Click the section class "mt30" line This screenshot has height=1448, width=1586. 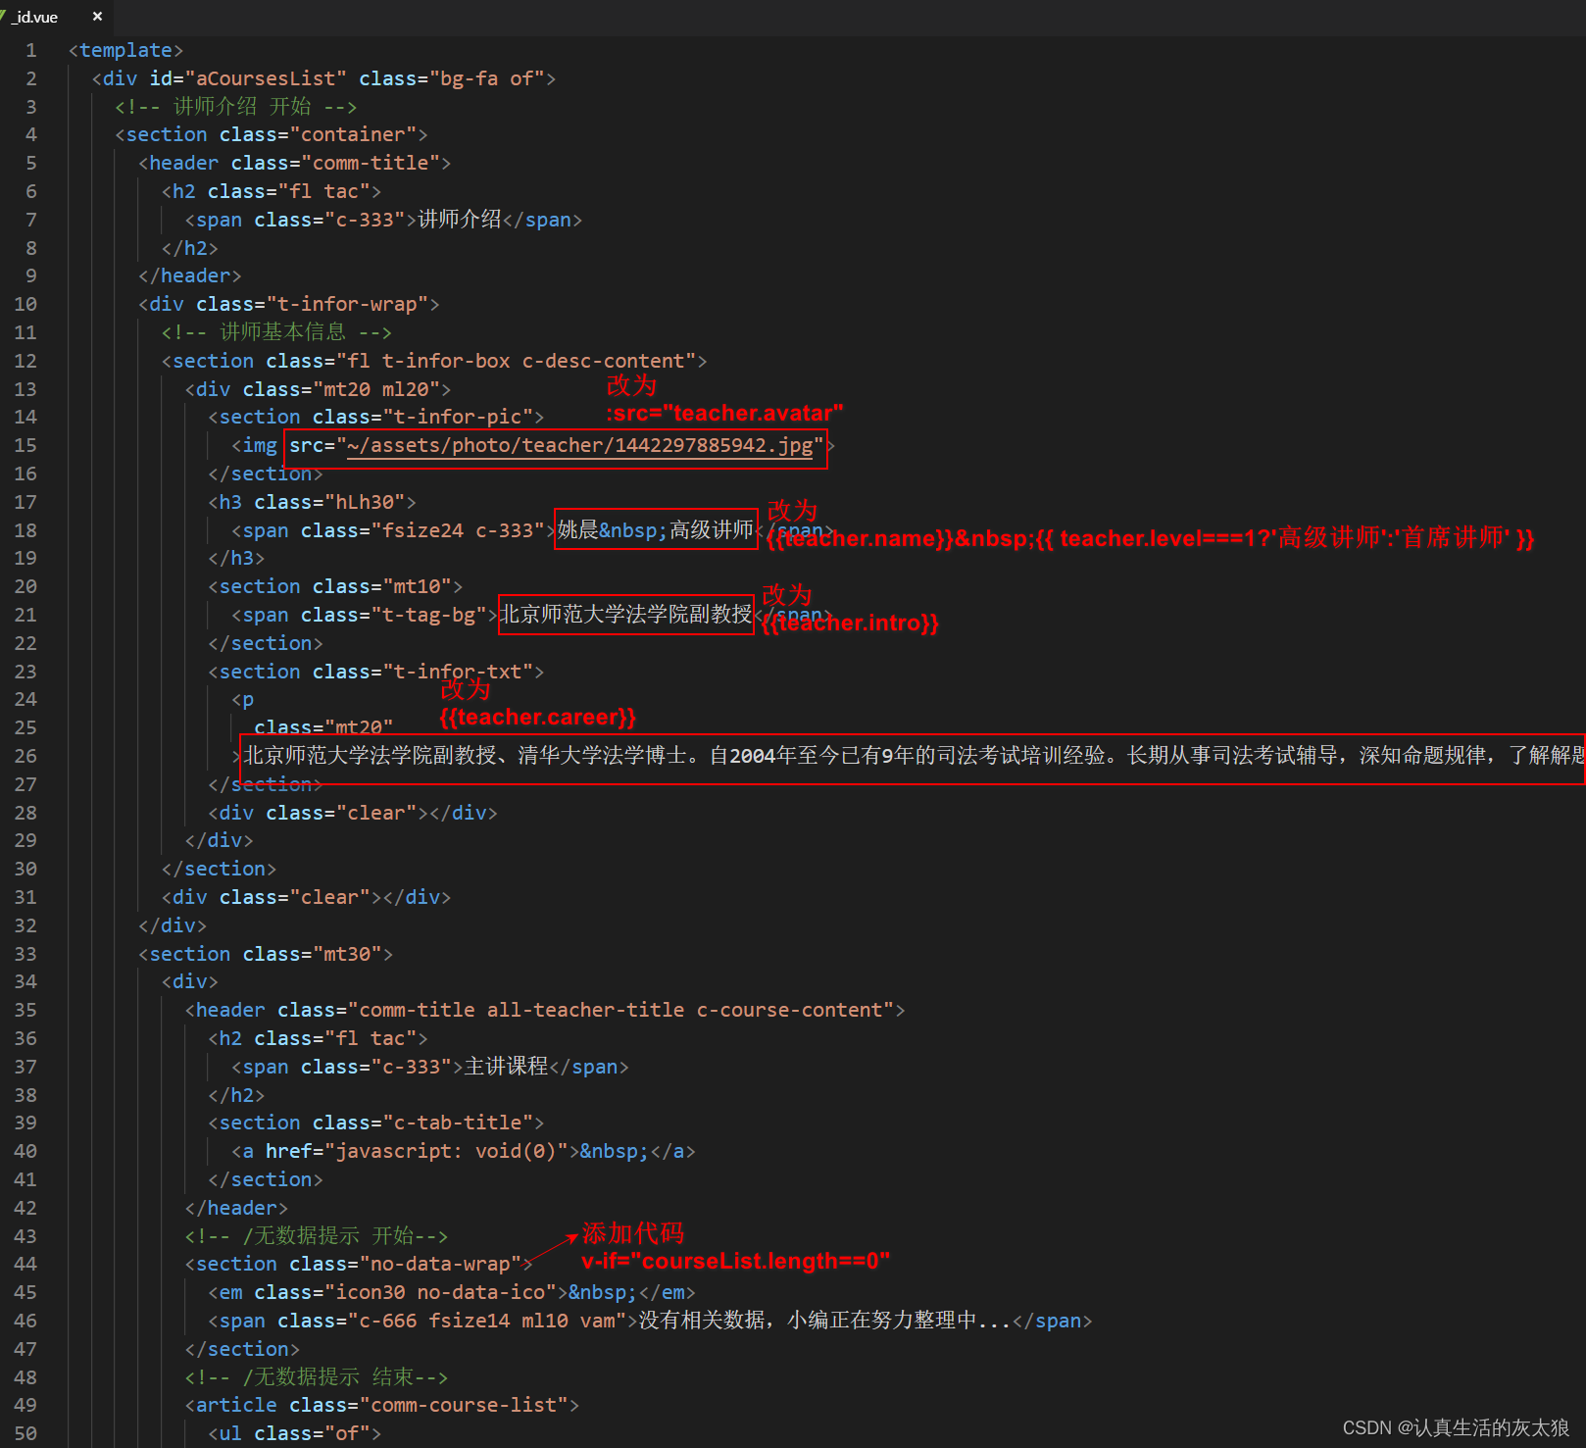pyautogui.click(x=266, y=954)
